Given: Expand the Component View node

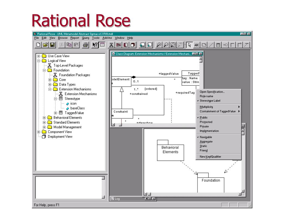Looking at the screenshot, I should pos(39,132).
